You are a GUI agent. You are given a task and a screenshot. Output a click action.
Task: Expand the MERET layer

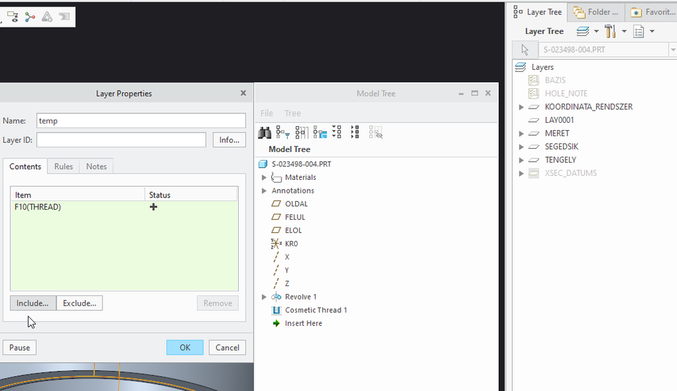click(521, 134)
